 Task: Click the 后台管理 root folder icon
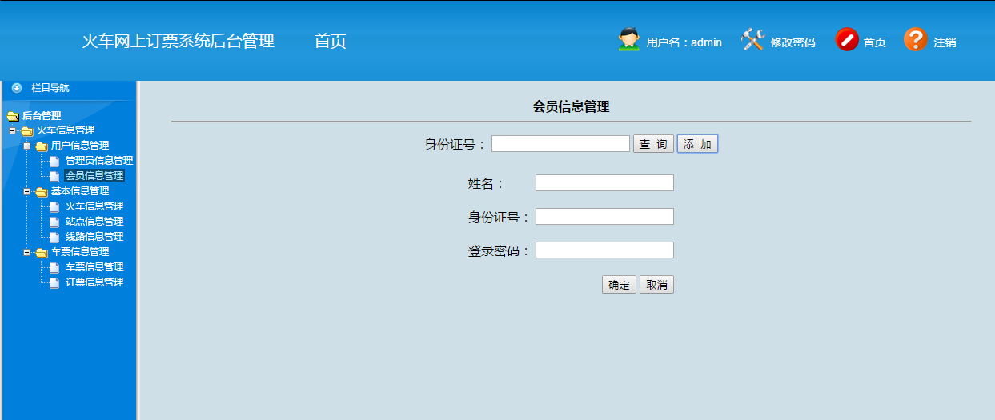pyautogui.click(x=12, y=116)
